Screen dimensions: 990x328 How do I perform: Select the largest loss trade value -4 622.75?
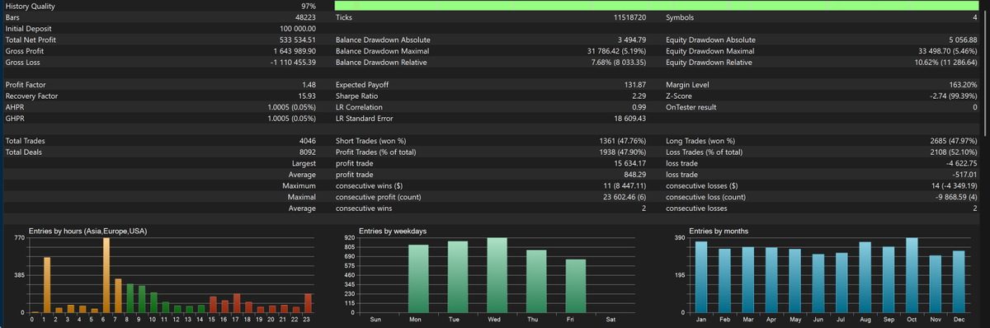coord(962,163)
